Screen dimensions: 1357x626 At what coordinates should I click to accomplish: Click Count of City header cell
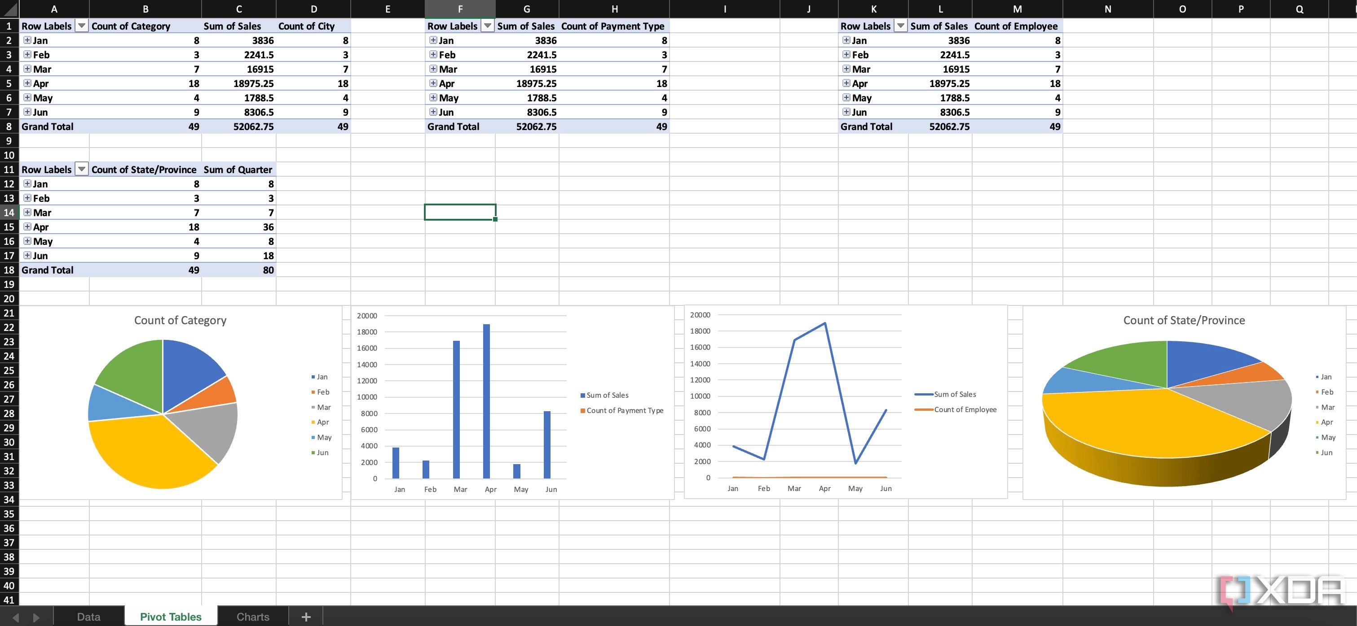(x=313, y=26)
